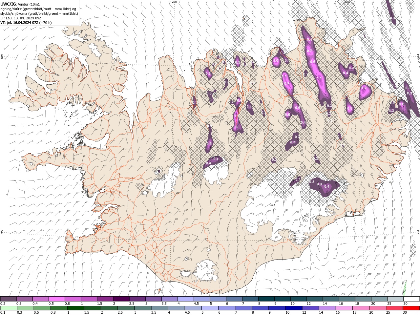The image size is (420, 315).
Task: Select the upper-row 25 pale grey snow swatch
Action: [396, 299]
